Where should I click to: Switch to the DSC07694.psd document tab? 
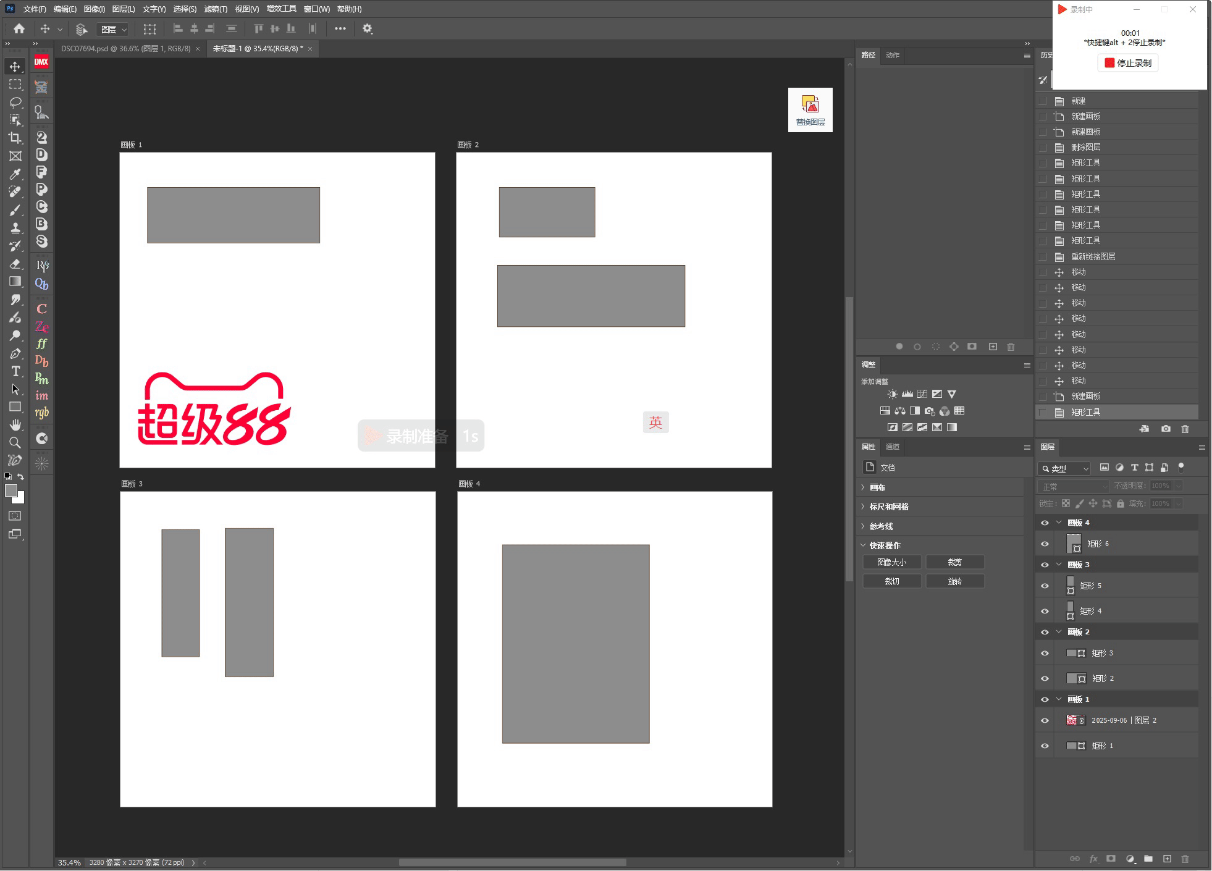(x=125, y=49)
